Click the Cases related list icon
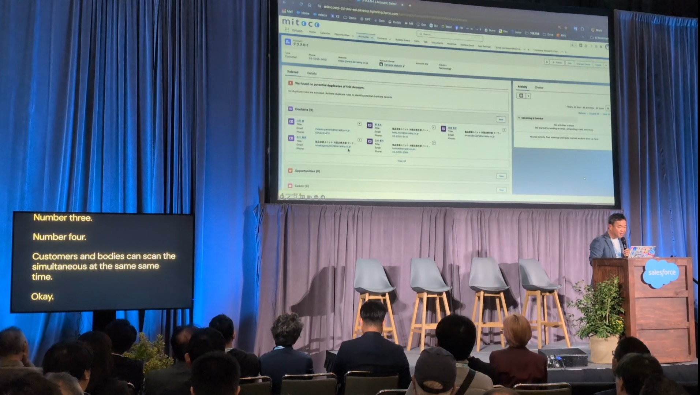 290,186
